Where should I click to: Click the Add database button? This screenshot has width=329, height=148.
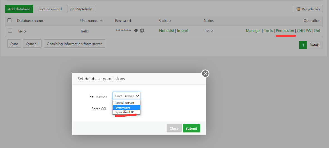coord(19,9)
